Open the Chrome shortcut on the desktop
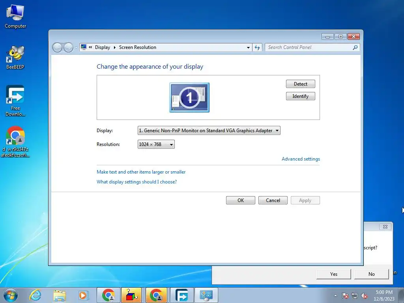Screen dimensions: 404x303 click(x=15, y=142)
